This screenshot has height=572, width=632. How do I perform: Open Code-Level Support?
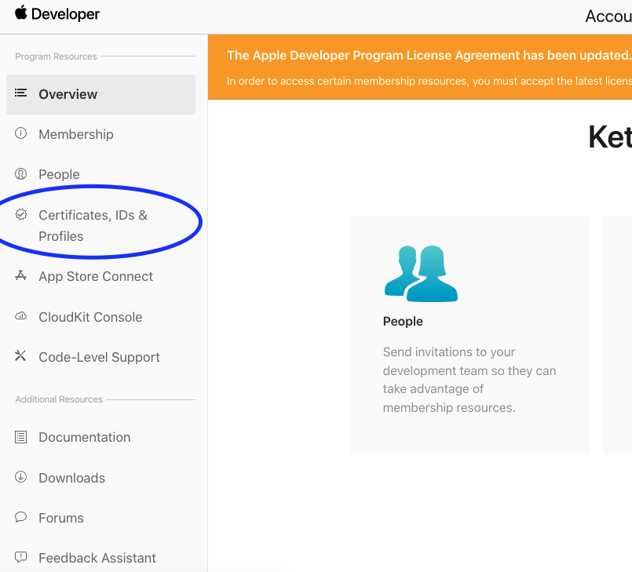point(99,357)
